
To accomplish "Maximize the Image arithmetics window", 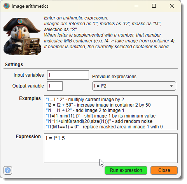I will [154, 6].
